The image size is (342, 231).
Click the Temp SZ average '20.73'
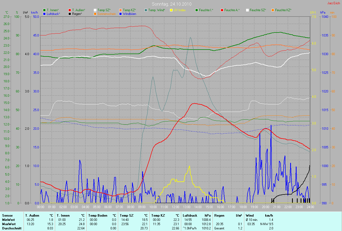144,228
